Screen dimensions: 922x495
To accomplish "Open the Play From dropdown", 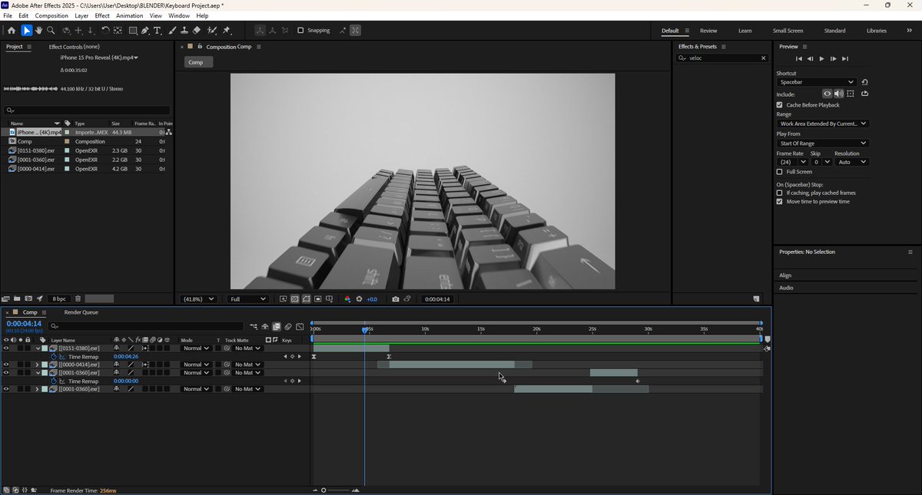I will tap(822, 144).
